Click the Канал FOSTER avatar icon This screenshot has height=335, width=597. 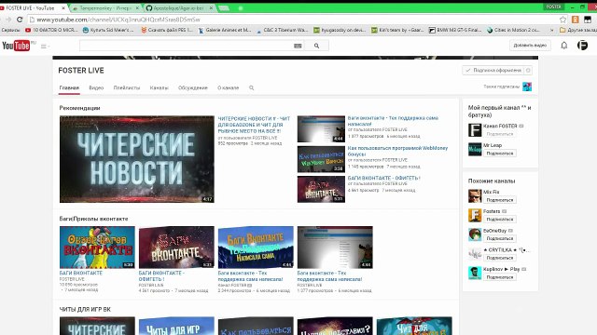tap(475, 130)
